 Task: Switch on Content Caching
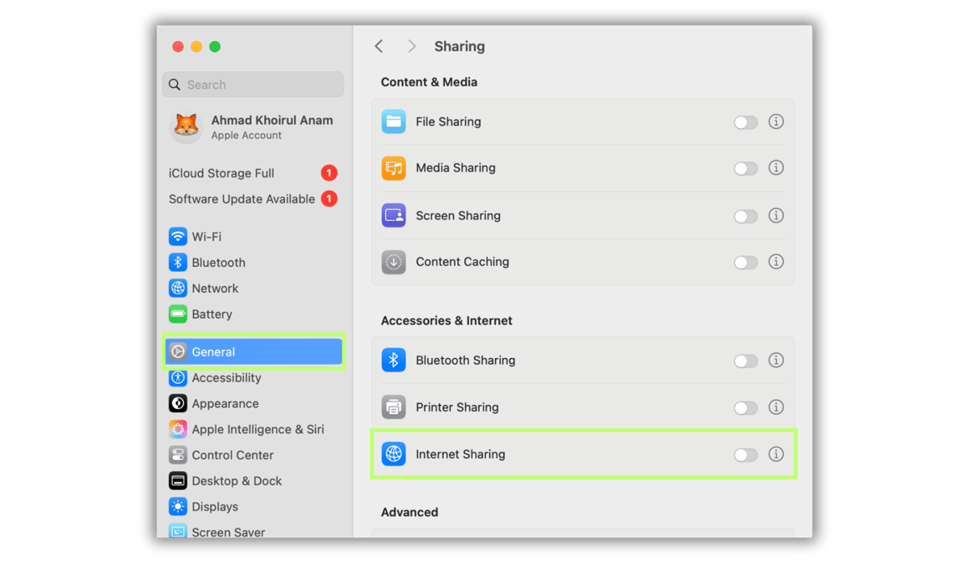pyautogui.click(x=746, y=262)
